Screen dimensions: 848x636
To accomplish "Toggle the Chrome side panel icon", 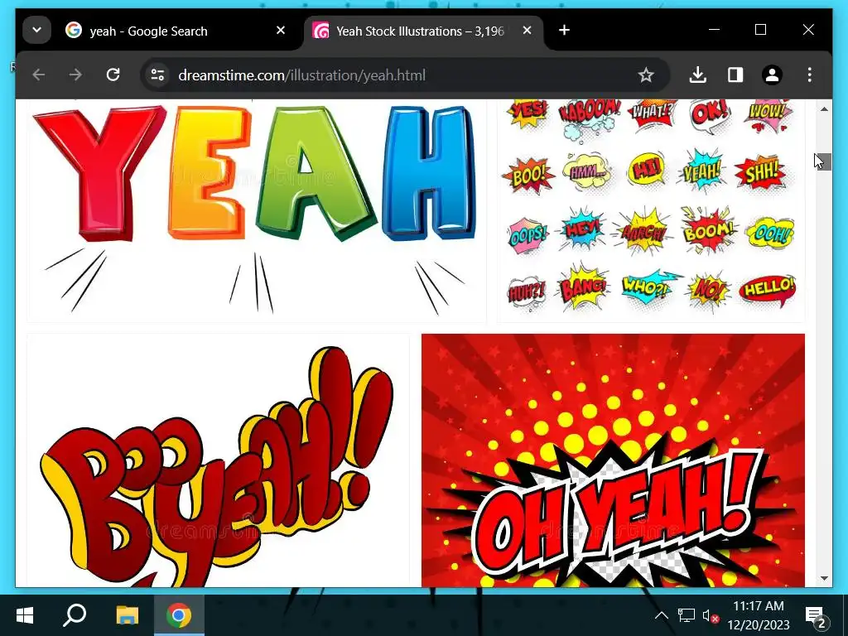I will (x=735, y=75).
